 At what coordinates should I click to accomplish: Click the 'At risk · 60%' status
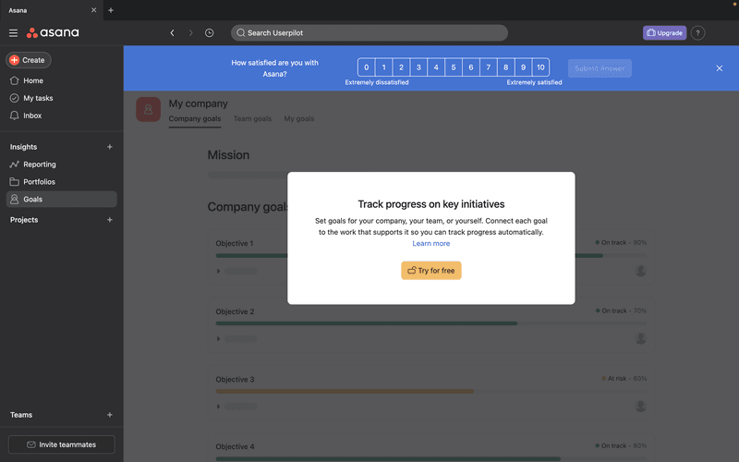(624, 379)
